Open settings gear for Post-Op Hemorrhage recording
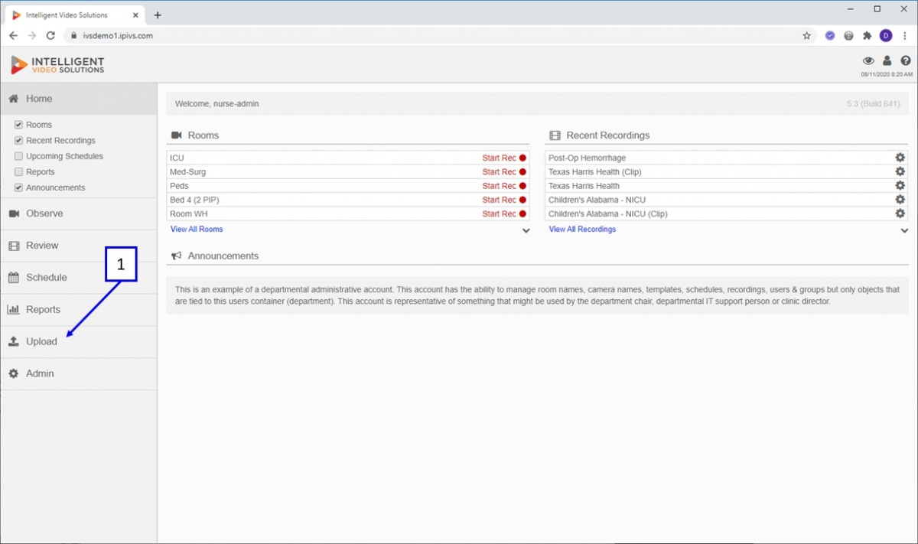Screen dimensions: 918x544 pyautogui.click(x=900, y=158)
